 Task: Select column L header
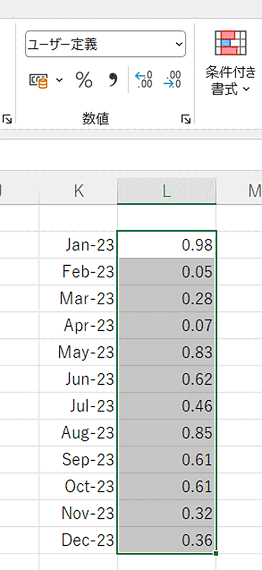point(166,191)
